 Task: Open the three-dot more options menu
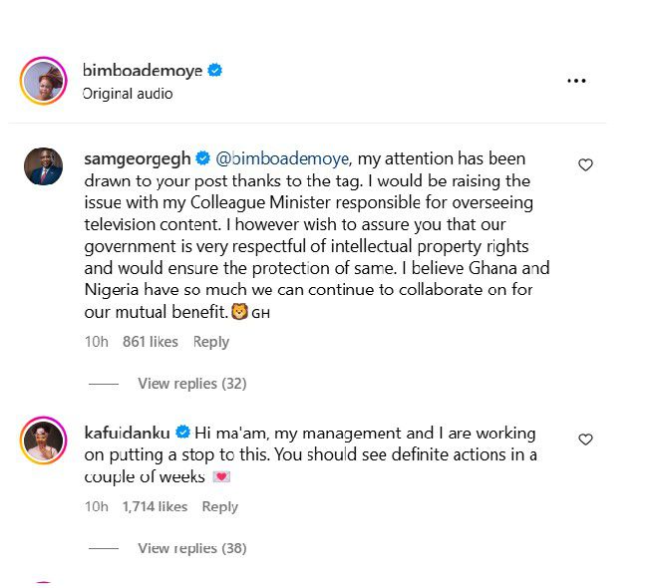[576, 81]
